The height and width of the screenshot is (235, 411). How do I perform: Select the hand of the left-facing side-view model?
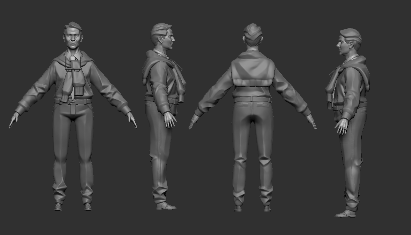(x=342, y=126)
